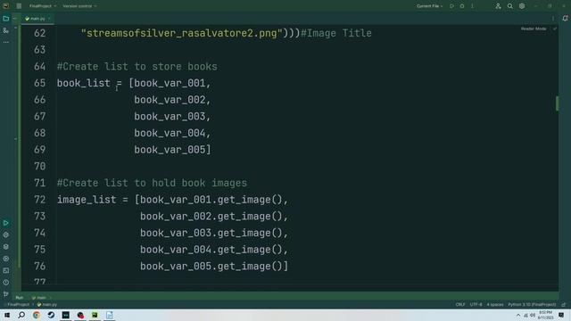
Task: Click line number 72 in the gutter
Action: (39, 200)
